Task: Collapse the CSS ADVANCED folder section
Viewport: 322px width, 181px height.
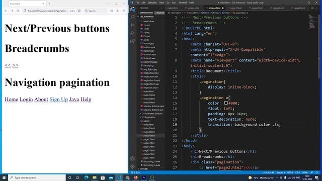Action: tap(146, 17)
